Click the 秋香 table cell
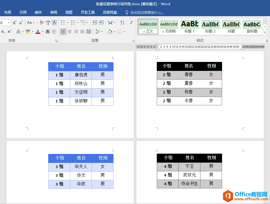This screenshot has width=270, height=204. (x=189, y=92)
